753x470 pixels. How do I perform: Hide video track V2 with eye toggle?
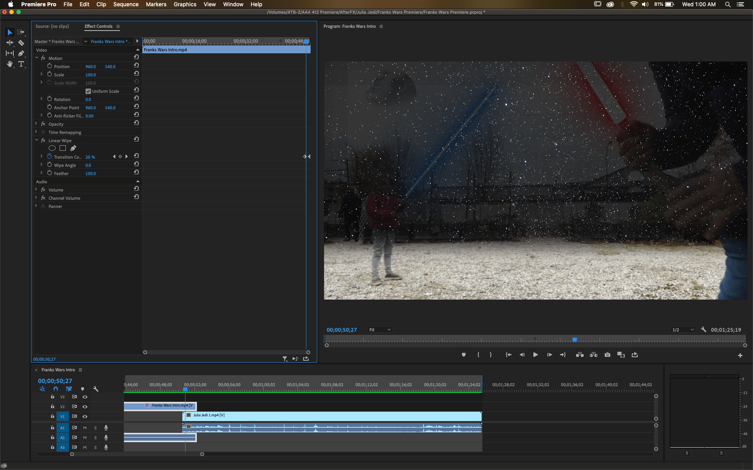(85, 407)
